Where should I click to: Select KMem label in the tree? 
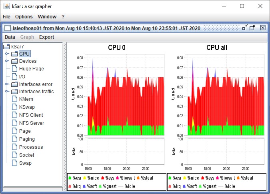(x=26, y=99)
